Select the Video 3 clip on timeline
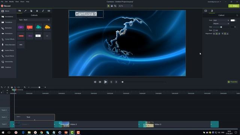Viewport: 240px width, 135px height. point(178,124)
